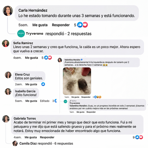This screenshot has width=148, height=148.
Task: Click Responder under Gabriela Torres's comment
Action: 47,137
